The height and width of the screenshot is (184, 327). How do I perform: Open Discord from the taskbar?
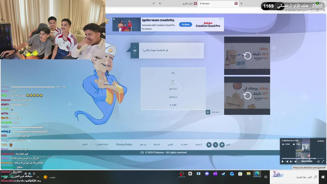[207, 174]
